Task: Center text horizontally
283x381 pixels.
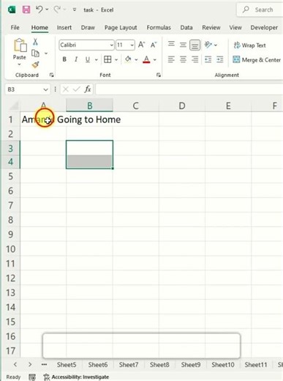Action: point(183,59)
